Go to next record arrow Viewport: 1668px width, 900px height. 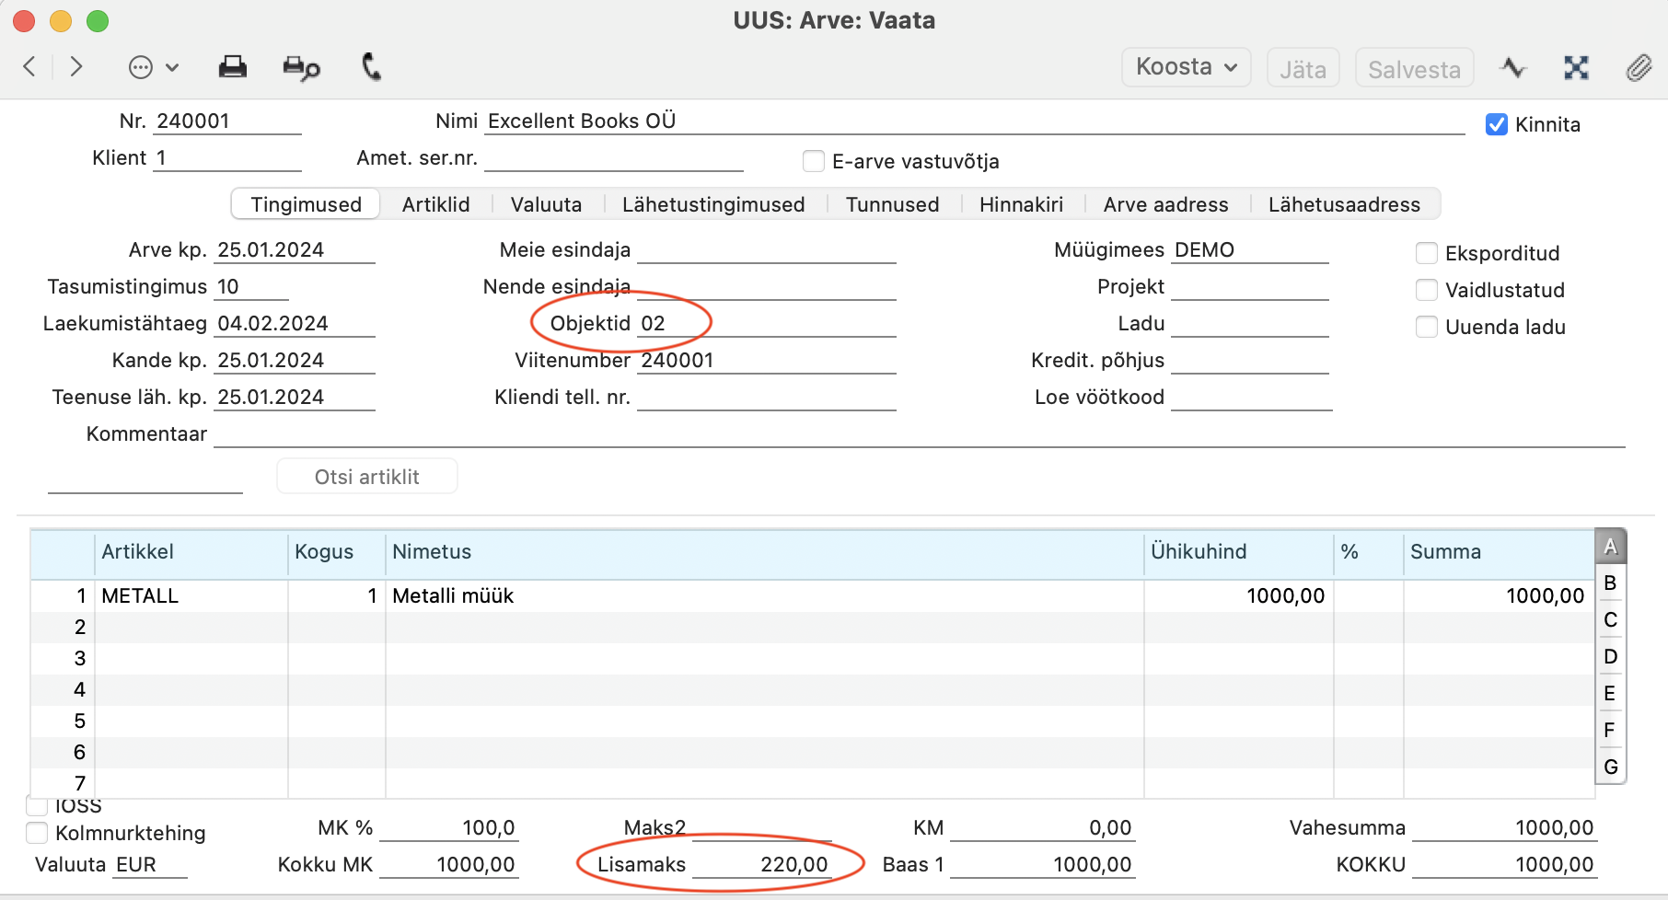(76, 66)
